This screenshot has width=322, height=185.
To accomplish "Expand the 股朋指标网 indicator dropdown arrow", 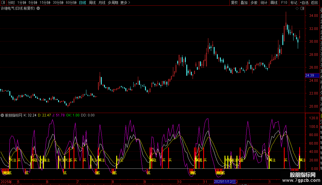I will coord(3,115).
